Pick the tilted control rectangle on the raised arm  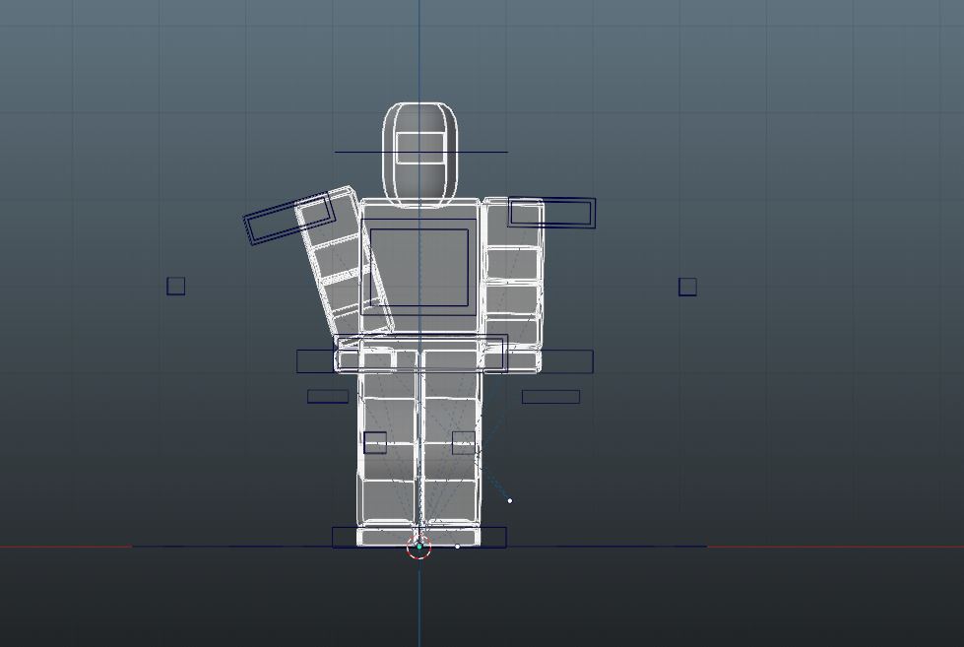click(x=289, y=219)
